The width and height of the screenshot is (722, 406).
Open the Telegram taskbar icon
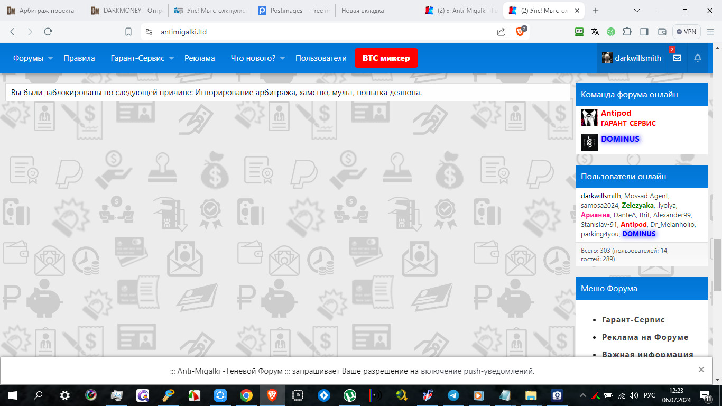453,395
